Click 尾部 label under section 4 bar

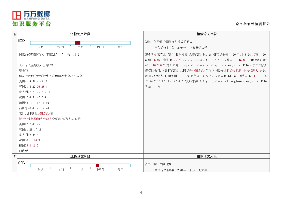click(x=120, y=47)
